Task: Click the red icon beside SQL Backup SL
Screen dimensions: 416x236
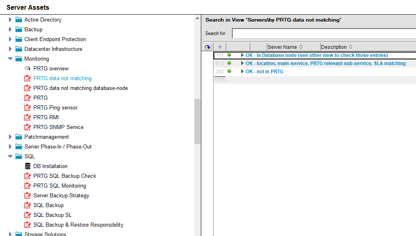Action: pyautogui.click(x=28, y=215)
